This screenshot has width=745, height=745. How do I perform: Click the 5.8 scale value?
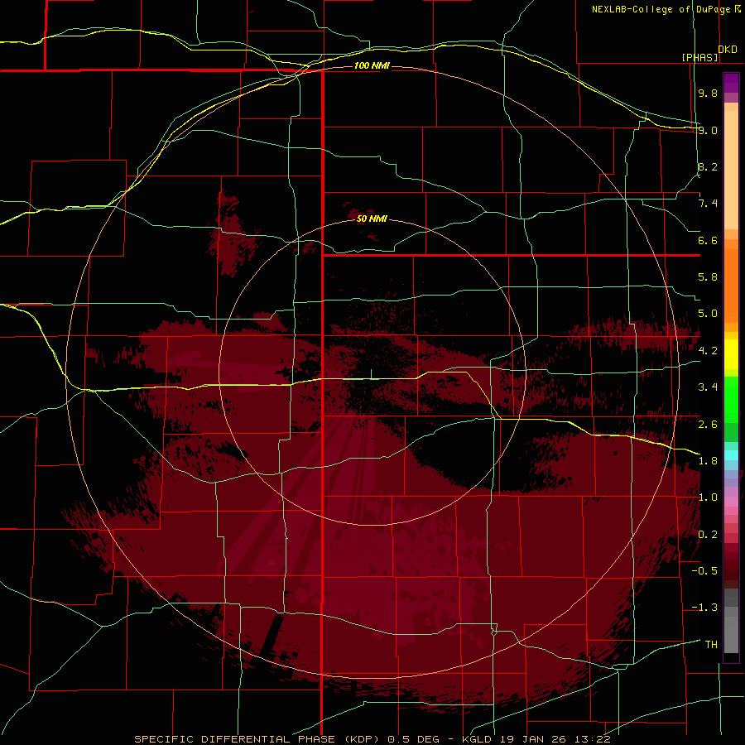pos(708,277)
